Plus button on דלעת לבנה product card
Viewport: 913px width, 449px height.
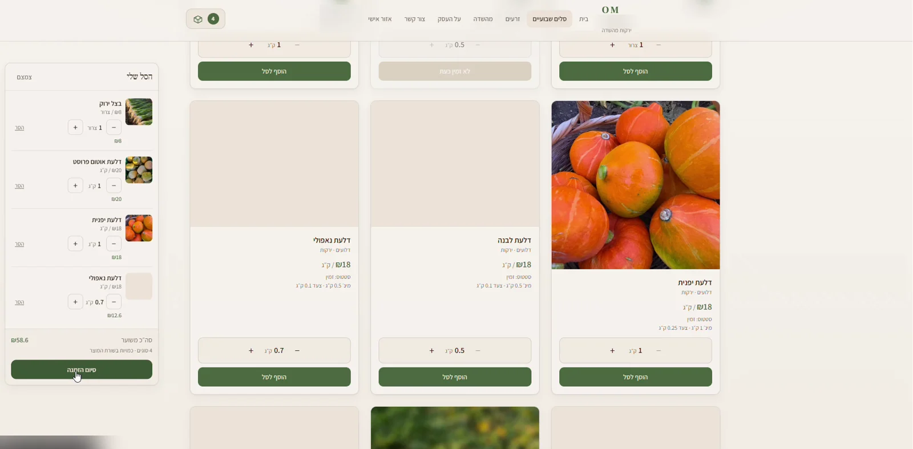click(x=431, y=350)
